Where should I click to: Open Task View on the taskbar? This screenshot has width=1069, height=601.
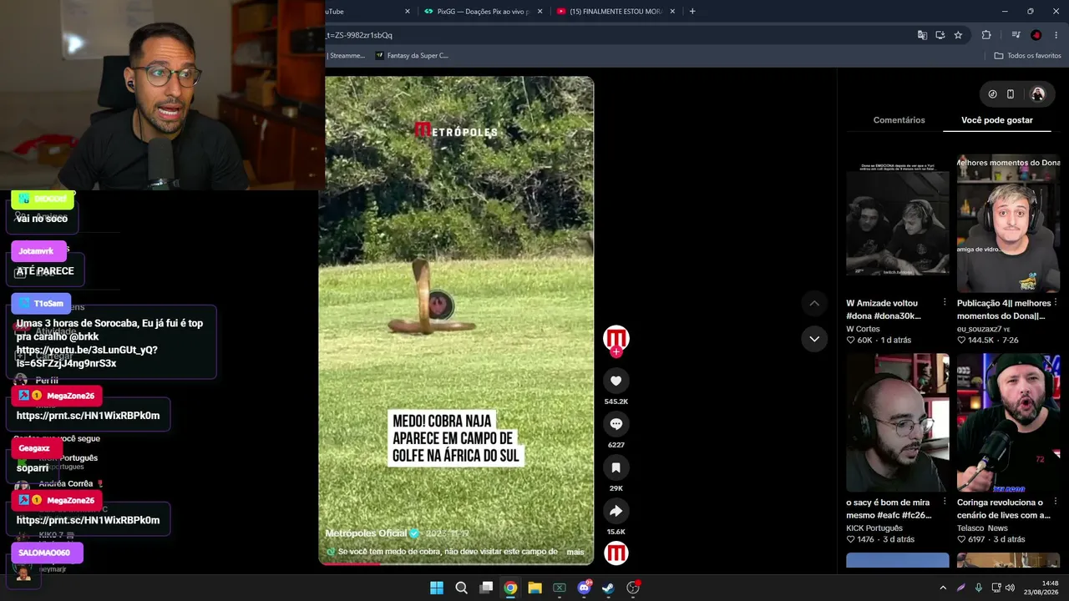pos(486,588)
